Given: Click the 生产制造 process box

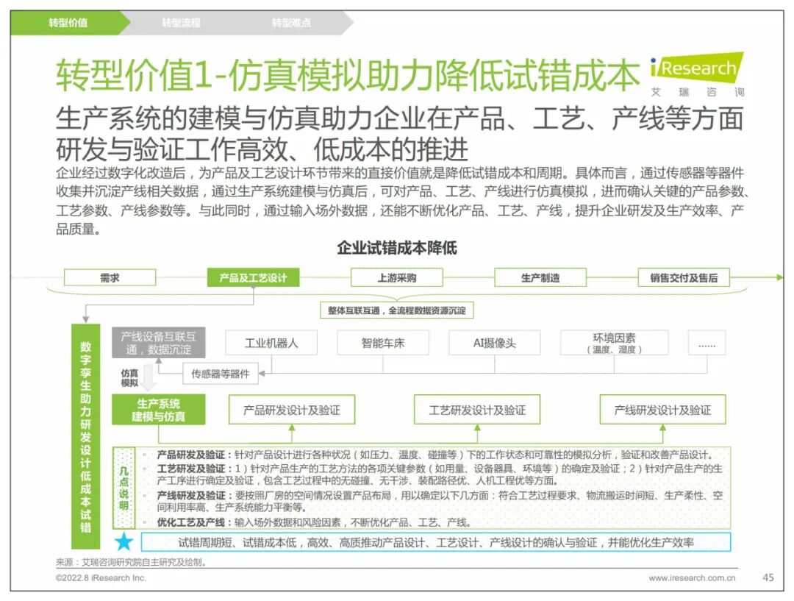Looking at the screenshot, I should pos(540,278).
